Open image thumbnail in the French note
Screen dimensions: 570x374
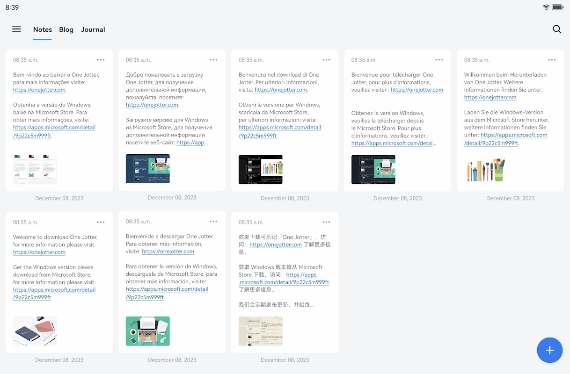(373, 169)
